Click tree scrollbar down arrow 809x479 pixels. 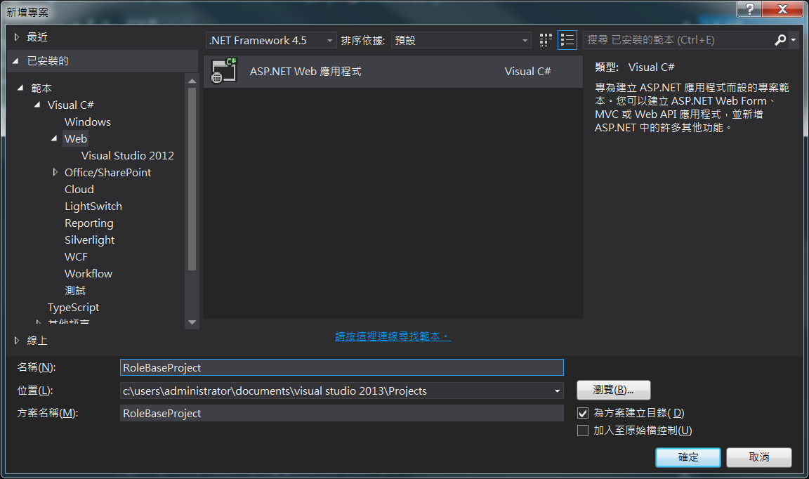(x=192, y=322)
